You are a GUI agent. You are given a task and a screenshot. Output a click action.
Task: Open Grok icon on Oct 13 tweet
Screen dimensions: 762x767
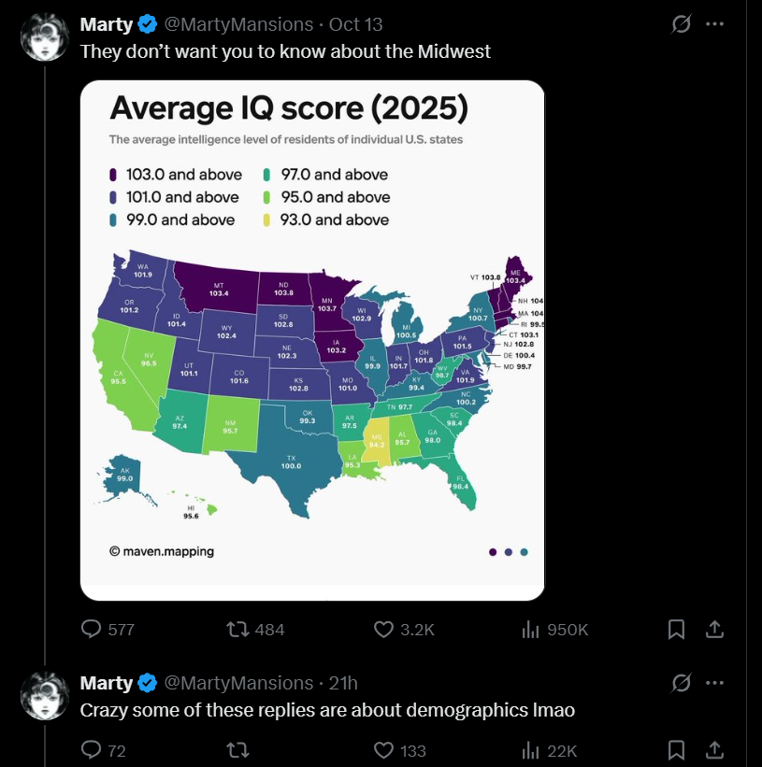click(x=682, y=24)
